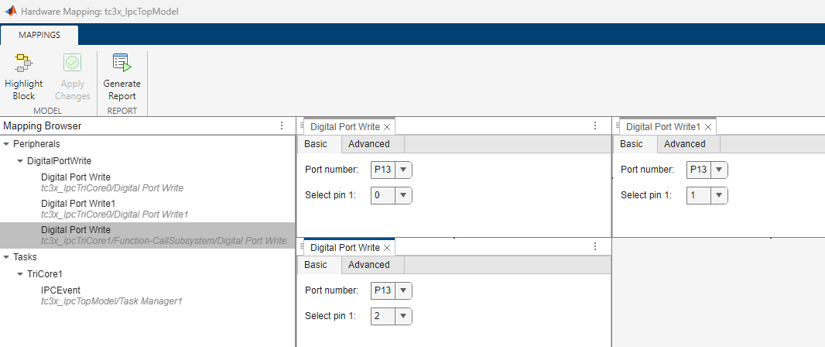Close the Digital Port Write1 tab
This screenshot has height=347, width=825.
(x=707, y=126)
